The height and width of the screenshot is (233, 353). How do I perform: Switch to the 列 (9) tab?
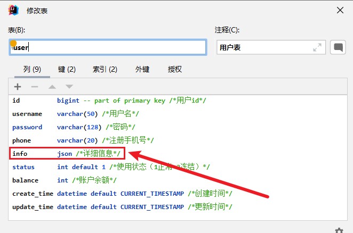point(32,69)
